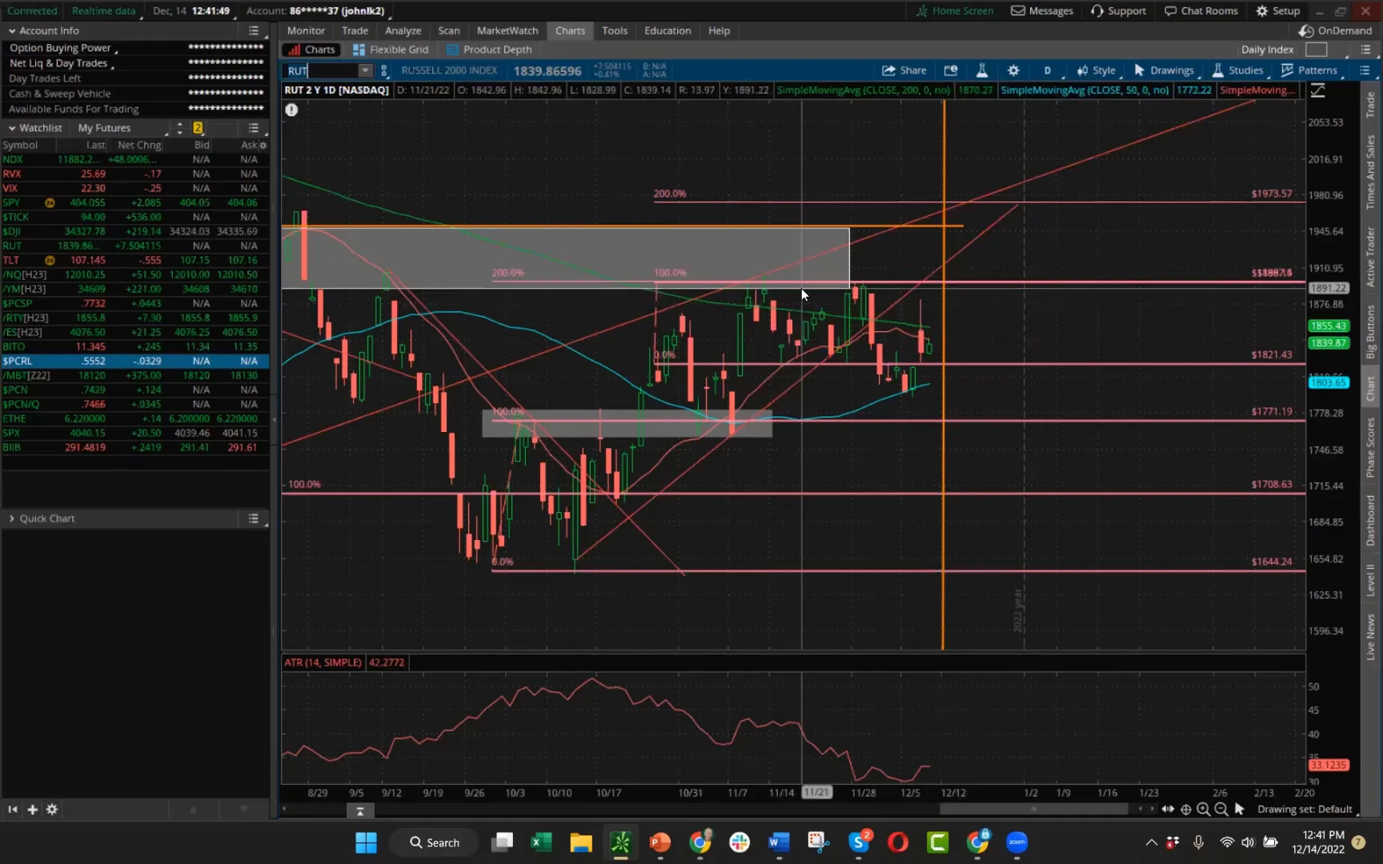
Task: Open the Active Trader side tab
Action: (1370, 256)
